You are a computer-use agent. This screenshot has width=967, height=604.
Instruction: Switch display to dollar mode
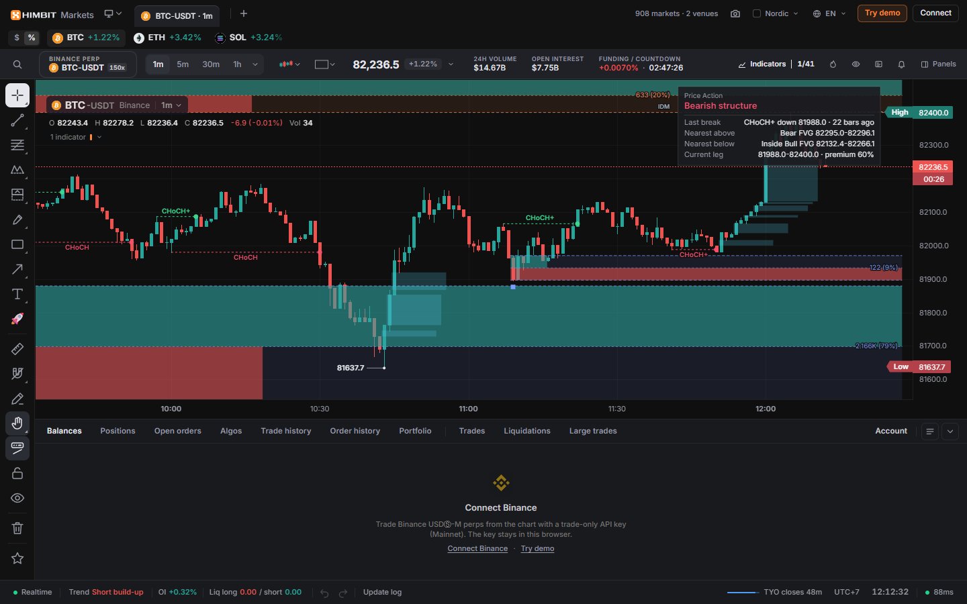point(17,38)
